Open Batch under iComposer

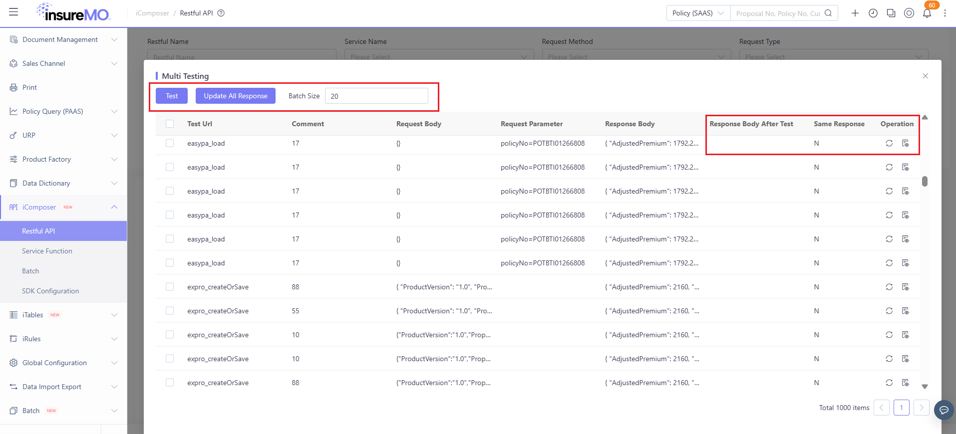pos(63,271)
